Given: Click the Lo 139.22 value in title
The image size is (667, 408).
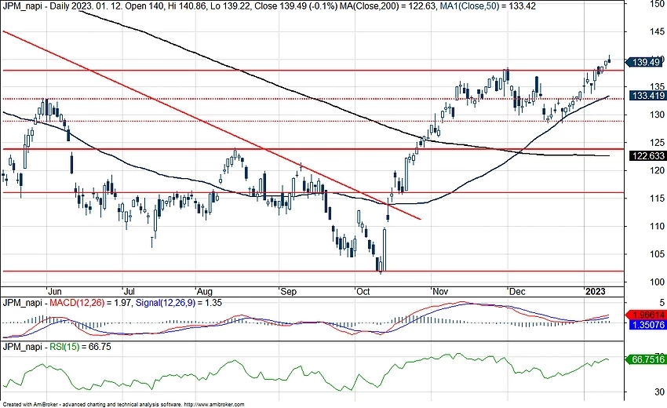Looking at the screenshot, I should pos(231,6).
